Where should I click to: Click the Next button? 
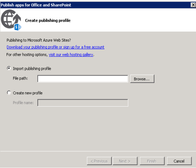point(125,161)
